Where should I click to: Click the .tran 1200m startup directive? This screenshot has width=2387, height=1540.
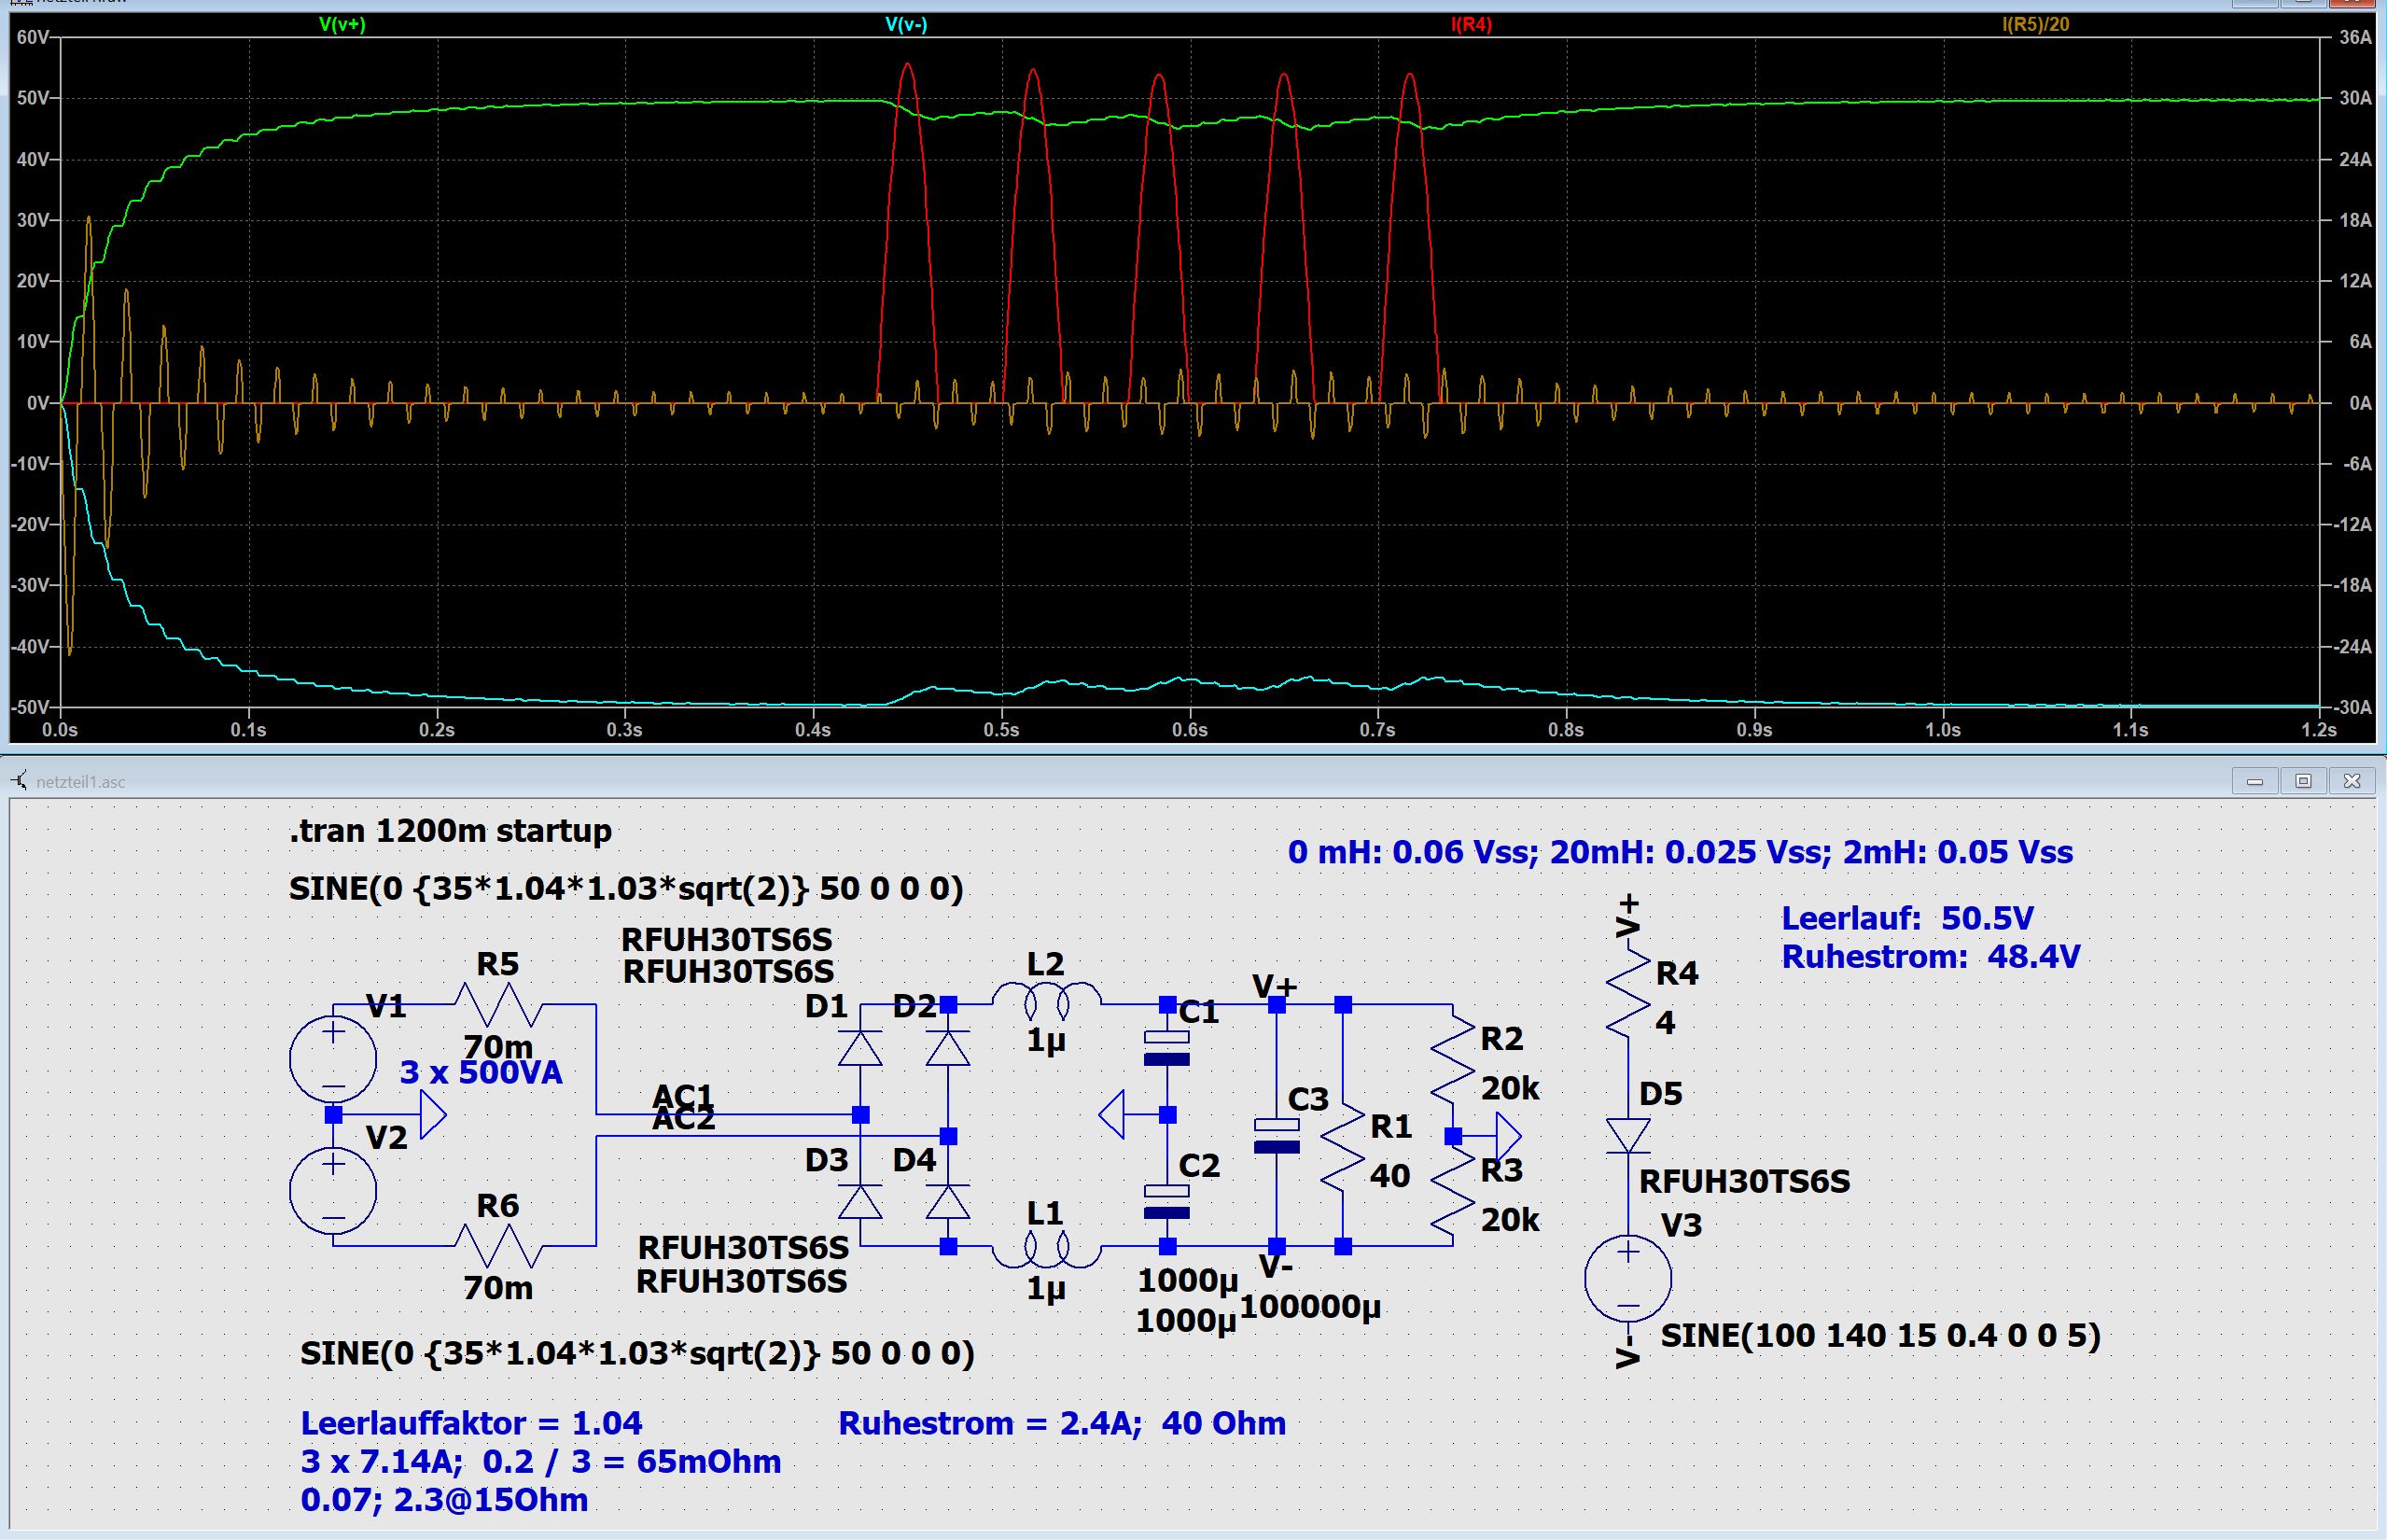pos(450,830)
